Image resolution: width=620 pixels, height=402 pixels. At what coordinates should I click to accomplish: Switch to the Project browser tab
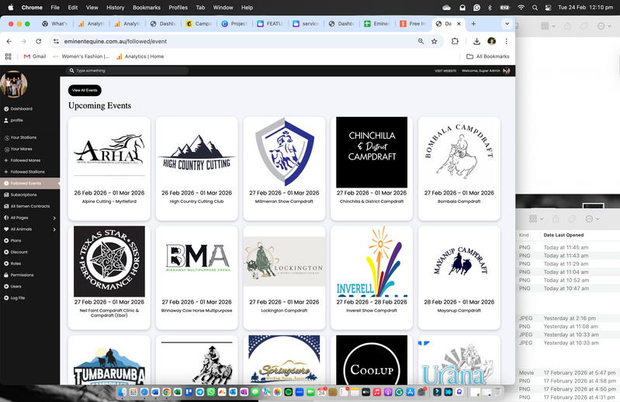coord(235,24)
